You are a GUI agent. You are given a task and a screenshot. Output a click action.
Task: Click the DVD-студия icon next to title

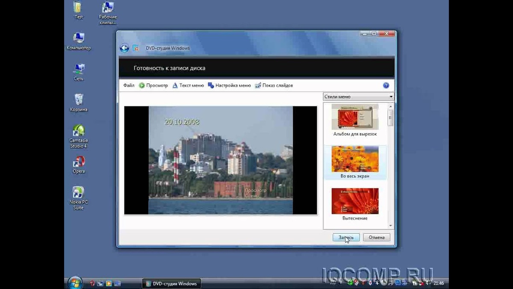click(x=136, y=48)
